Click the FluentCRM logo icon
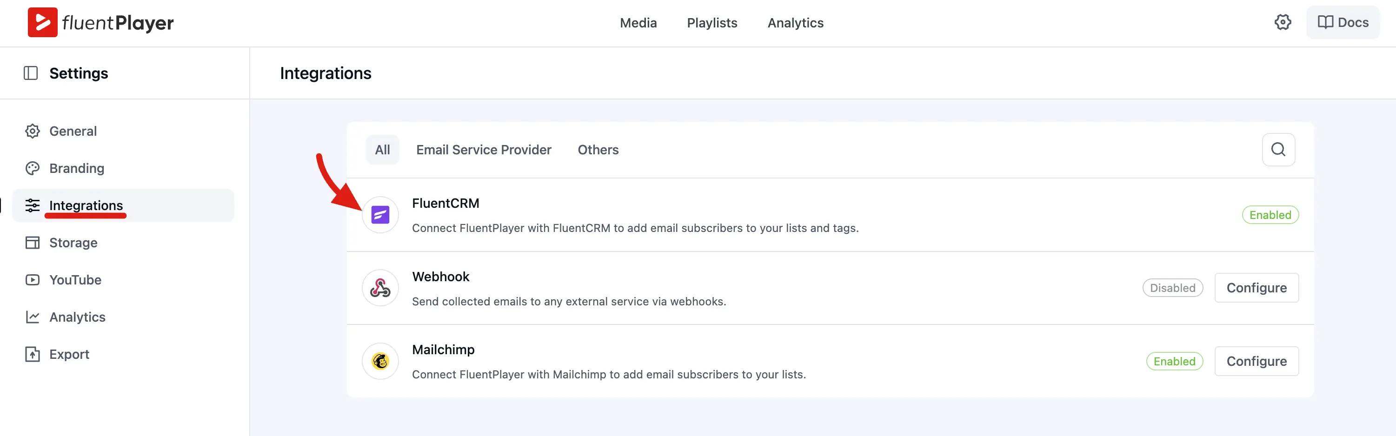Screen dimensions: 1396x436 (x=380, y=215)
